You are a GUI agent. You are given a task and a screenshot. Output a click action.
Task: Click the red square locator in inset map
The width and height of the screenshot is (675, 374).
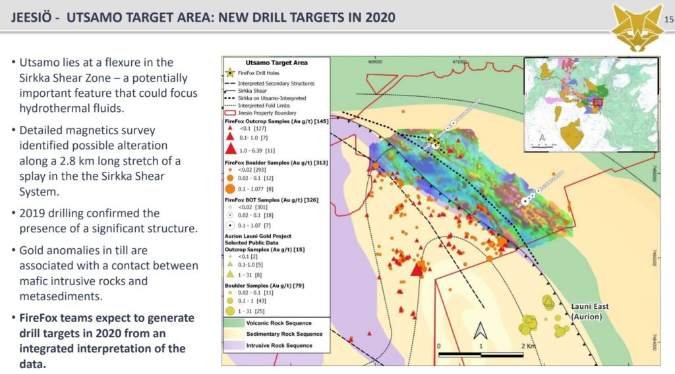click(597, 103)
